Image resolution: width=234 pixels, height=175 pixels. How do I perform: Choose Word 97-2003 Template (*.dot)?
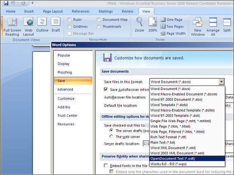(187, 116)
